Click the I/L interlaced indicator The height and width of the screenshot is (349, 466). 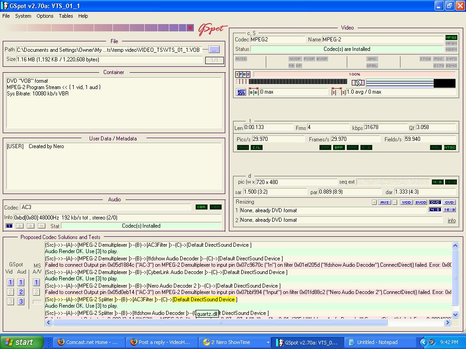click(x=257, y=148)
